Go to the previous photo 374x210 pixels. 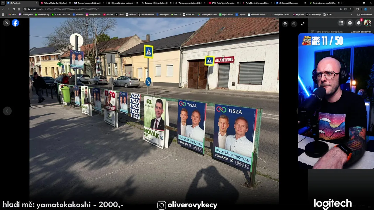click(x=7, y=111)
